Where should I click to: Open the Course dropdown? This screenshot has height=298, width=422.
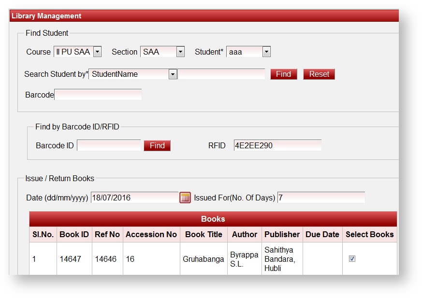coord(77,52)
